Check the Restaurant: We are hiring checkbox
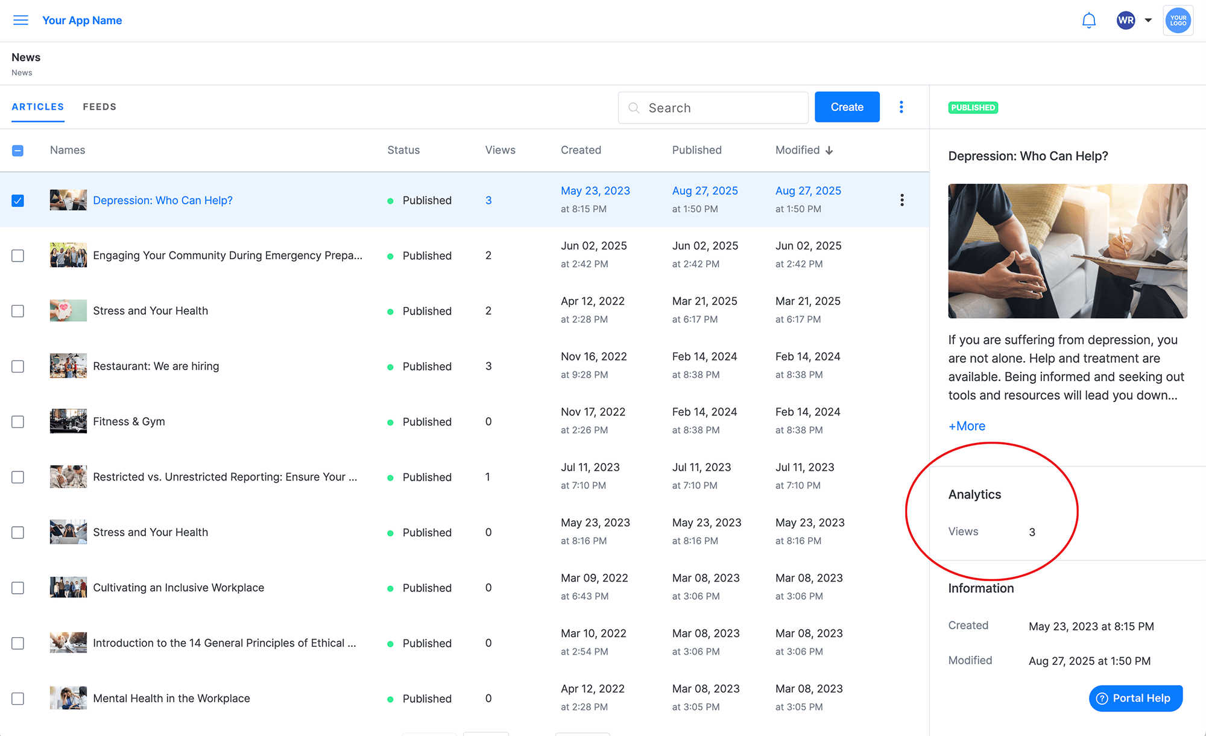 [18, 366]
